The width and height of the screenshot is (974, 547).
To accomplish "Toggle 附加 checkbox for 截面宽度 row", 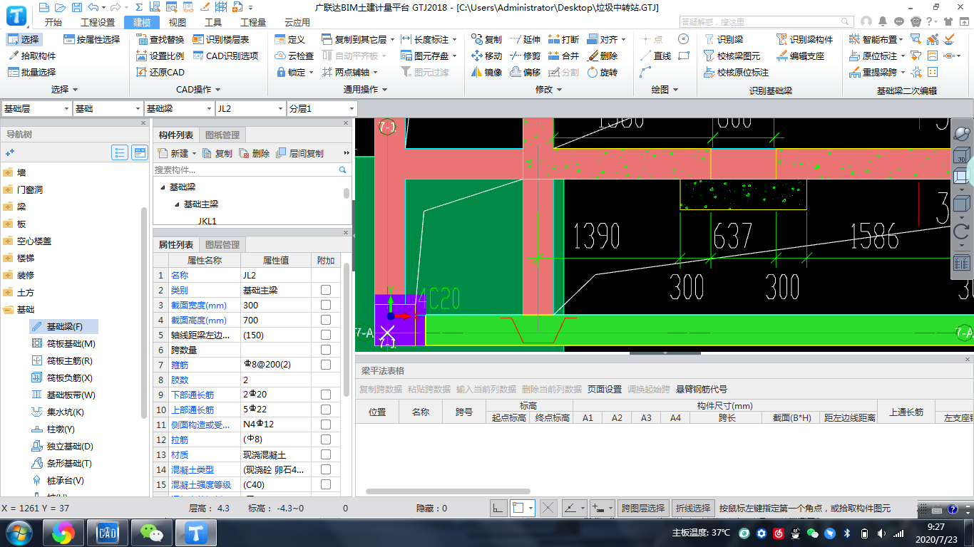I will [x=326, y=305].
